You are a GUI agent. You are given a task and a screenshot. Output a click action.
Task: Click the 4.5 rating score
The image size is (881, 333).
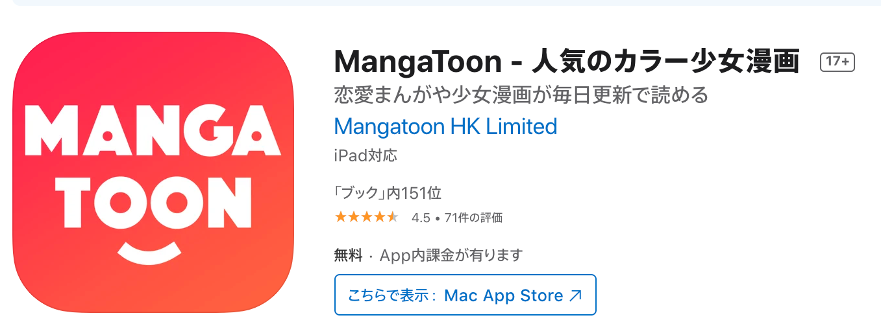(x=421, y=218)
